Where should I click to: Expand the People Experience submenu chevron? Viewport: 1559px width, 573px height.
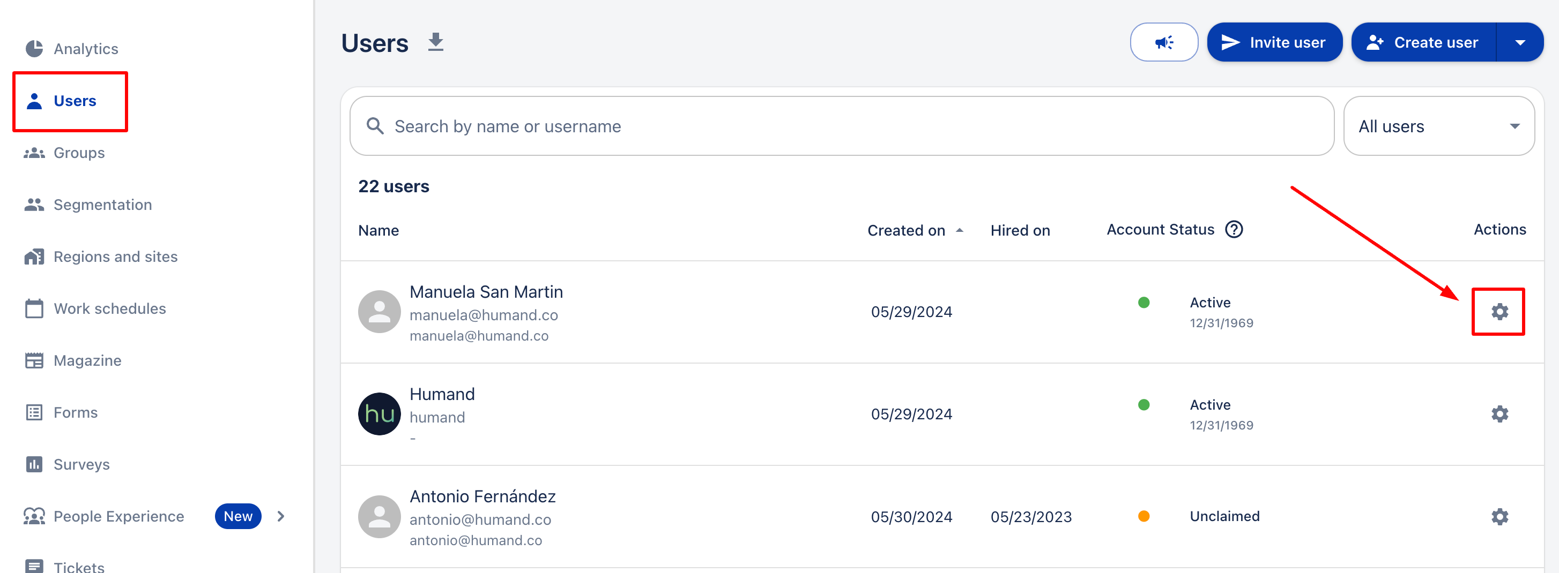(281, 516)
